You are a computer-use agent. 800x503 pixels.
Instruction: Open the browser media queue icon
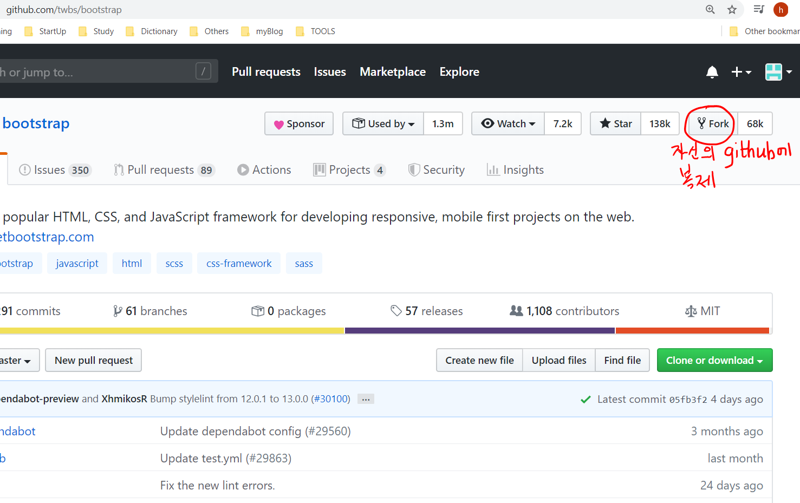[759, 9]
